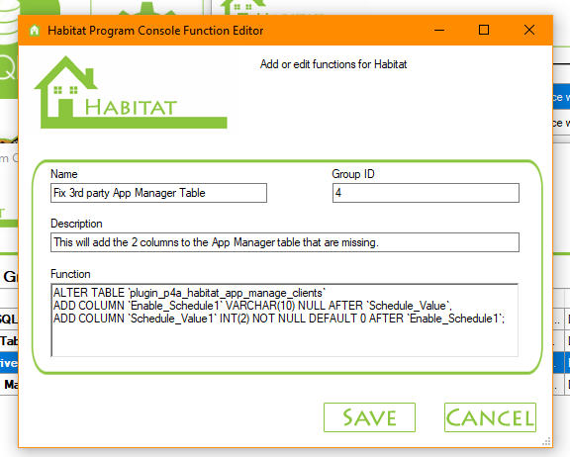
Task: Maximize the Function Editor window
Action: pos(484,30)
